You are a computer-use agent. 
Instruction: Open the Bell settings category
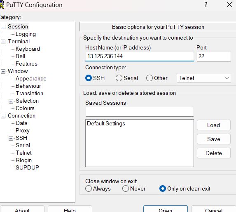point(20,56)
